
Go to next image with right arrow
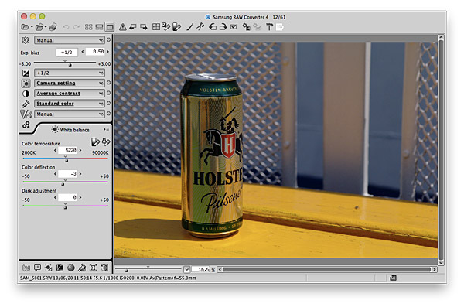tap(144, 27)
